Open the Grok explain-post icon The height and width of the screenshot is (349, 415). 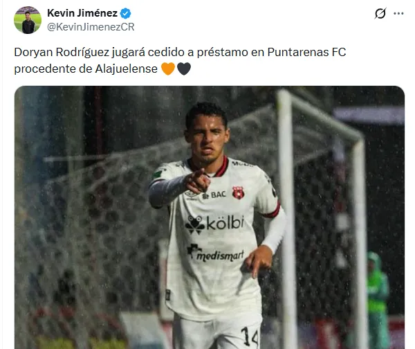click(x=380, y=13)
